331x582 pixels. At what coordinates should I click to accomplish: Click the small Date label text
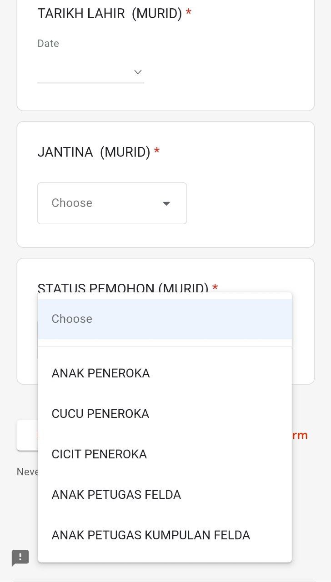tap(48, 44)
